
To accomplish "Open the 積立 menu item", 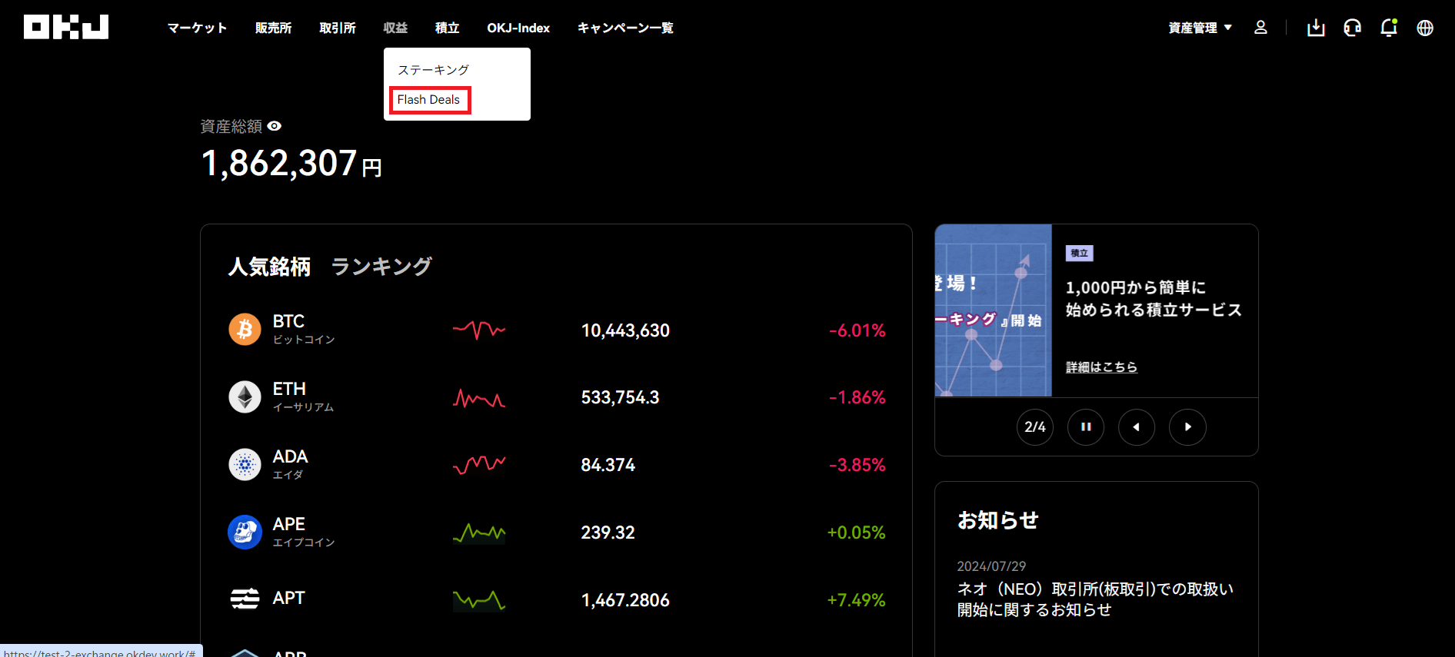I will point(447,28).
